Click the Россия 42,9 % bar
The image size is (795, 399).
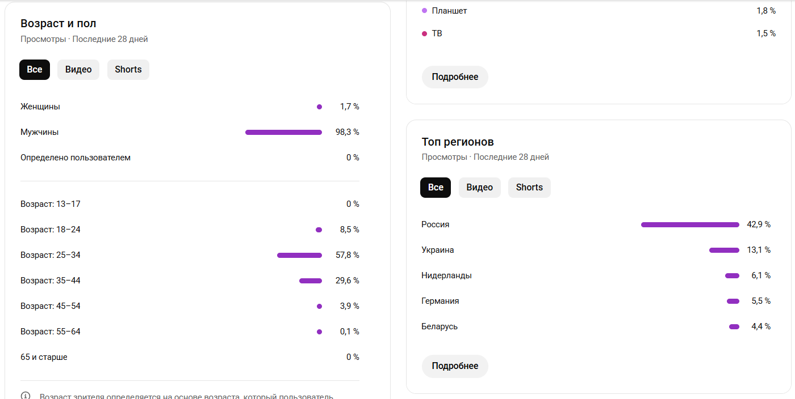pos(690,224)
